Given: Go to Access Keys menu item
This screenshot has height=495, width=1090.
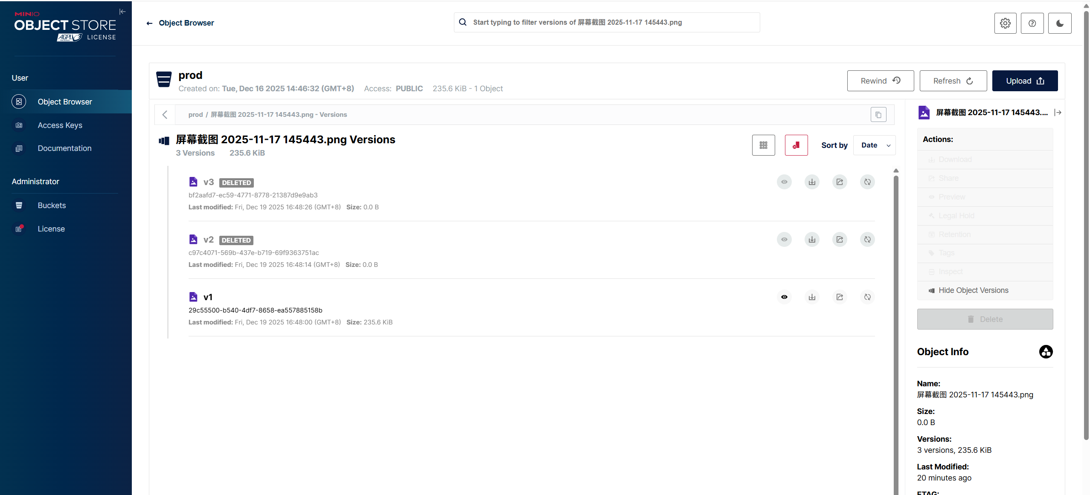Looking at the screenshot, I should pos(60,125).
